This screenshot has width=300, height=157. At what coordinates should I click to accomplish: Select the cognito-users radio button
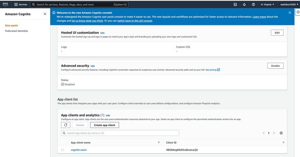[62, 150]
